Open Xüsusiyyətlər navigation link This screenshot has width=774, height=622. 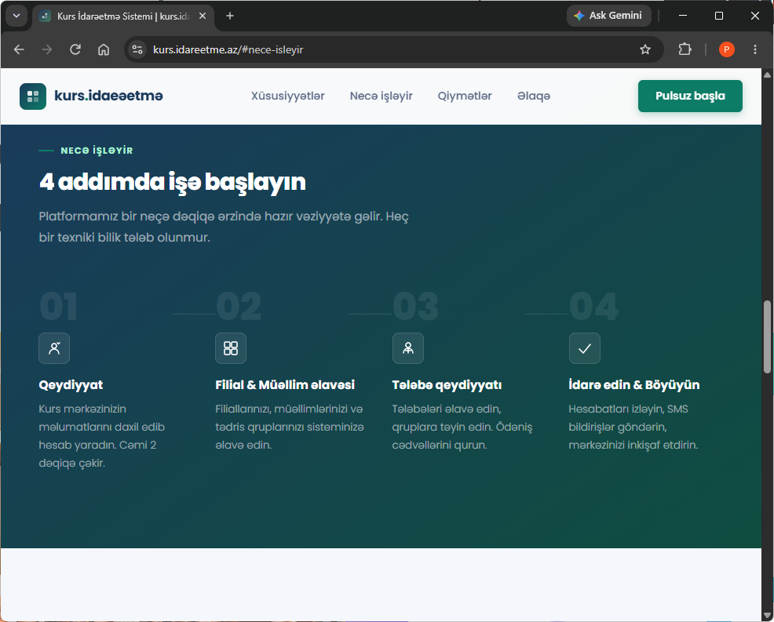coord(288,96)
